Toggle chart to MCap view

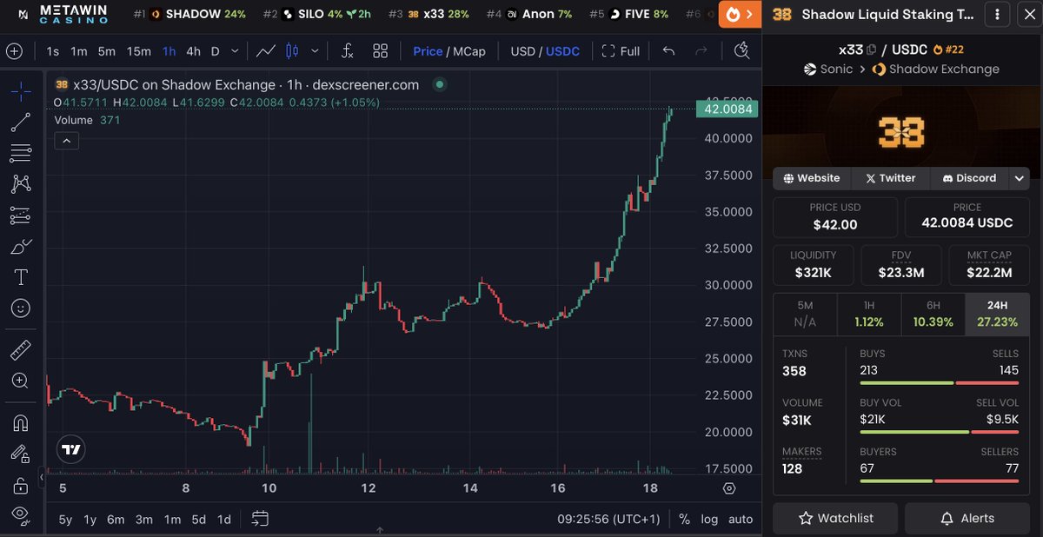468,51
